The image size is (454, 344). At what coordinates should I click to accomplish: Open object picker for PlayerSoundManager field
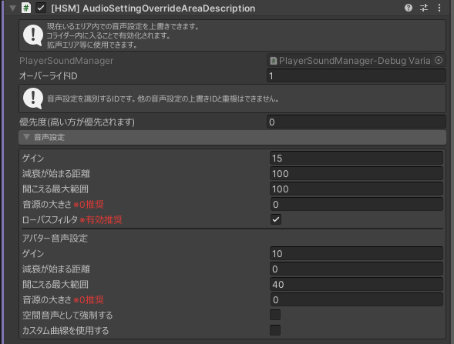tap(439, 60)
